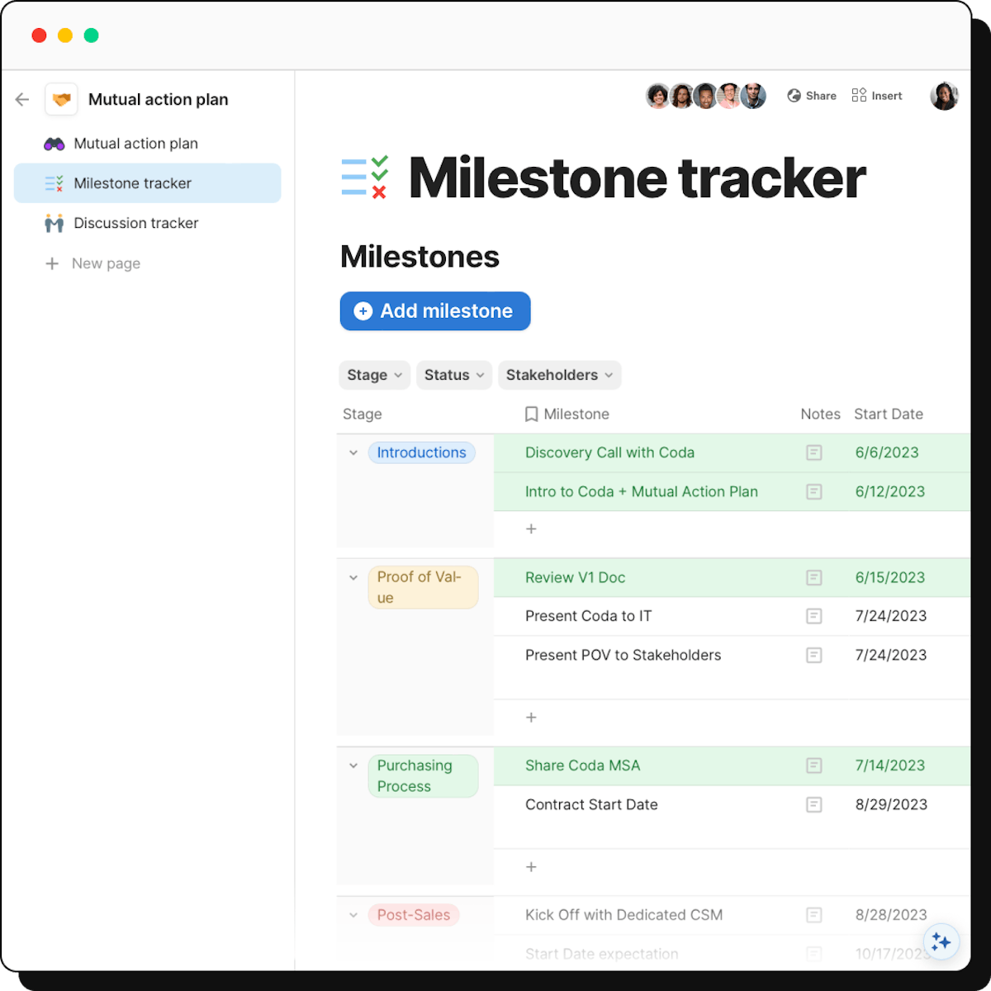The width and height of the screenshot is (991, 991).
Task: Open notes icon for Discovery Call with Coda
Action: 813,453
